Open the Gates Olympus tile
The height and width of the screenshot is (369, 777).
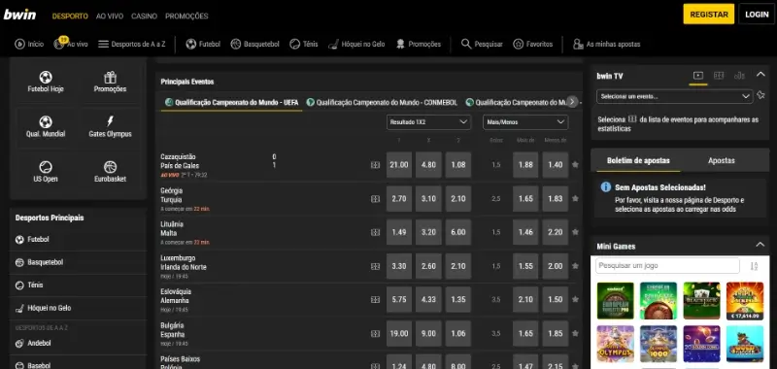click(110, 127)
